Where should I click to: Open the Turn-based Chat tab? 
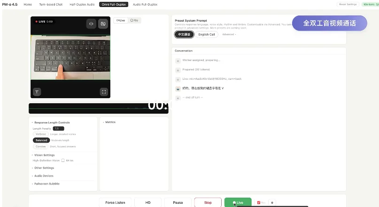pyautogui.click(x=51, y=4)
